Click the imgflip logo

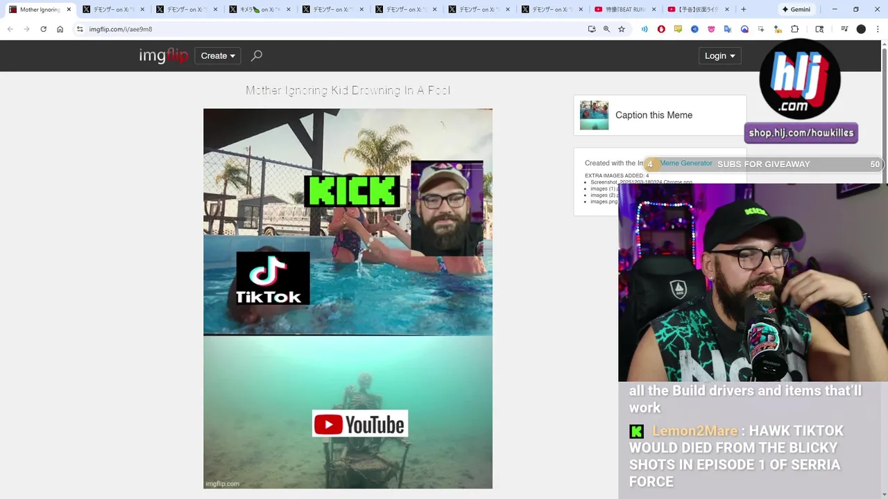[164, 55]
